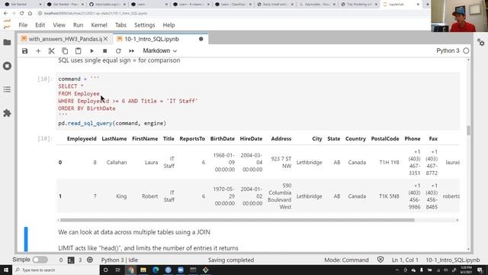Click Ln 1, Col 1 status entry
The image size is (488, 275).
(405, 260)
